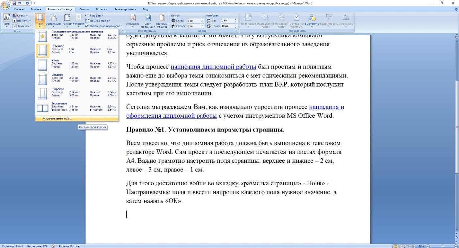Open the Положение object position menu

tap(248, 21)
